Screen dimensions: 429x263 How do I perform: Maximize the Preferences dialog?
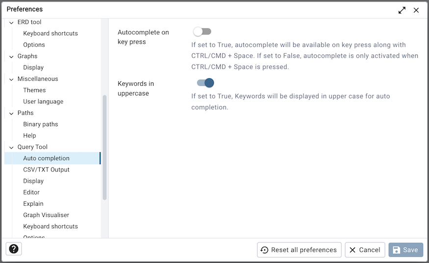tap(402, 10)
